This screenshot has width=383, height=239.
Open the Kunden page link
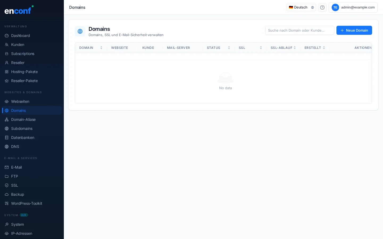tap(18, 45)
